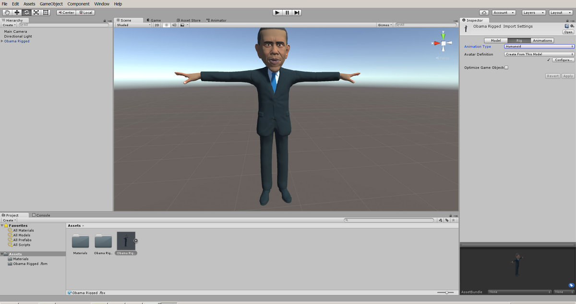Switch to the Model import tab

[496, 40]
